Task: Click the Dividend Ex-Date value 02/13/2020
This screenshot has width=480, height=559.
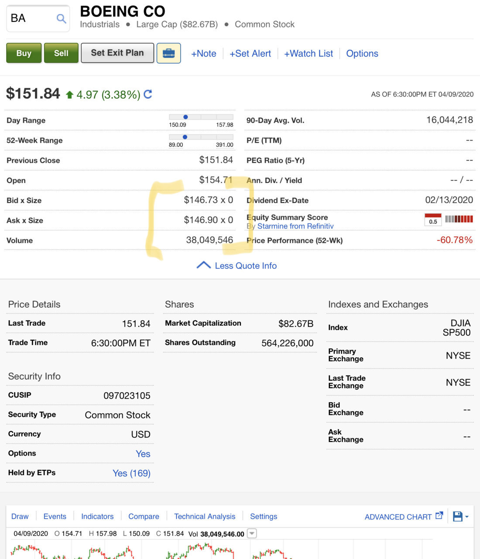Action: [x=449, y=200]
